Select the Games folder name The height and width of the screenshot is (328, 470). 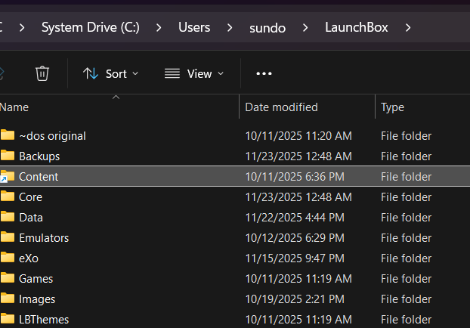coord(36,279)
